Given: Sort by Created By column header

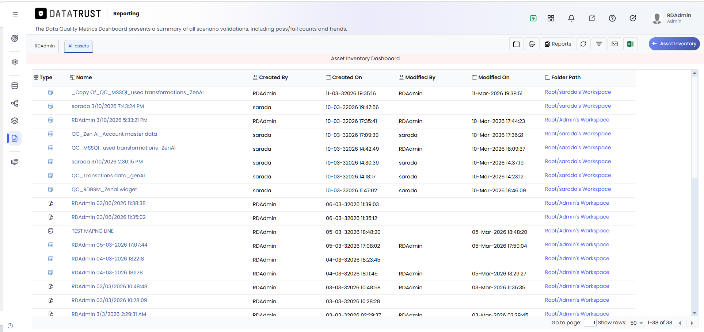Looking at the screenshot, I should coord(271,77).
